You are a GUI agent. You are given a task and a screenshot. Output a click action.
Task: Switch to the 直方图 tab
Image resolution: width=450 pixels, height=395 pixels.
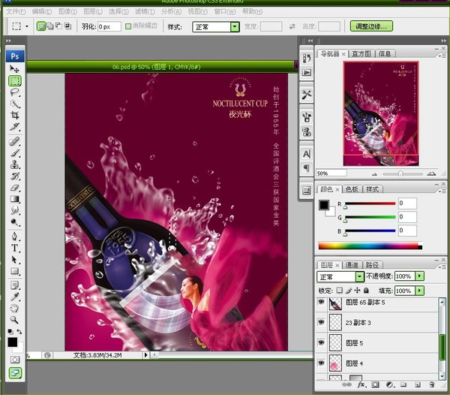click(361, 54)
